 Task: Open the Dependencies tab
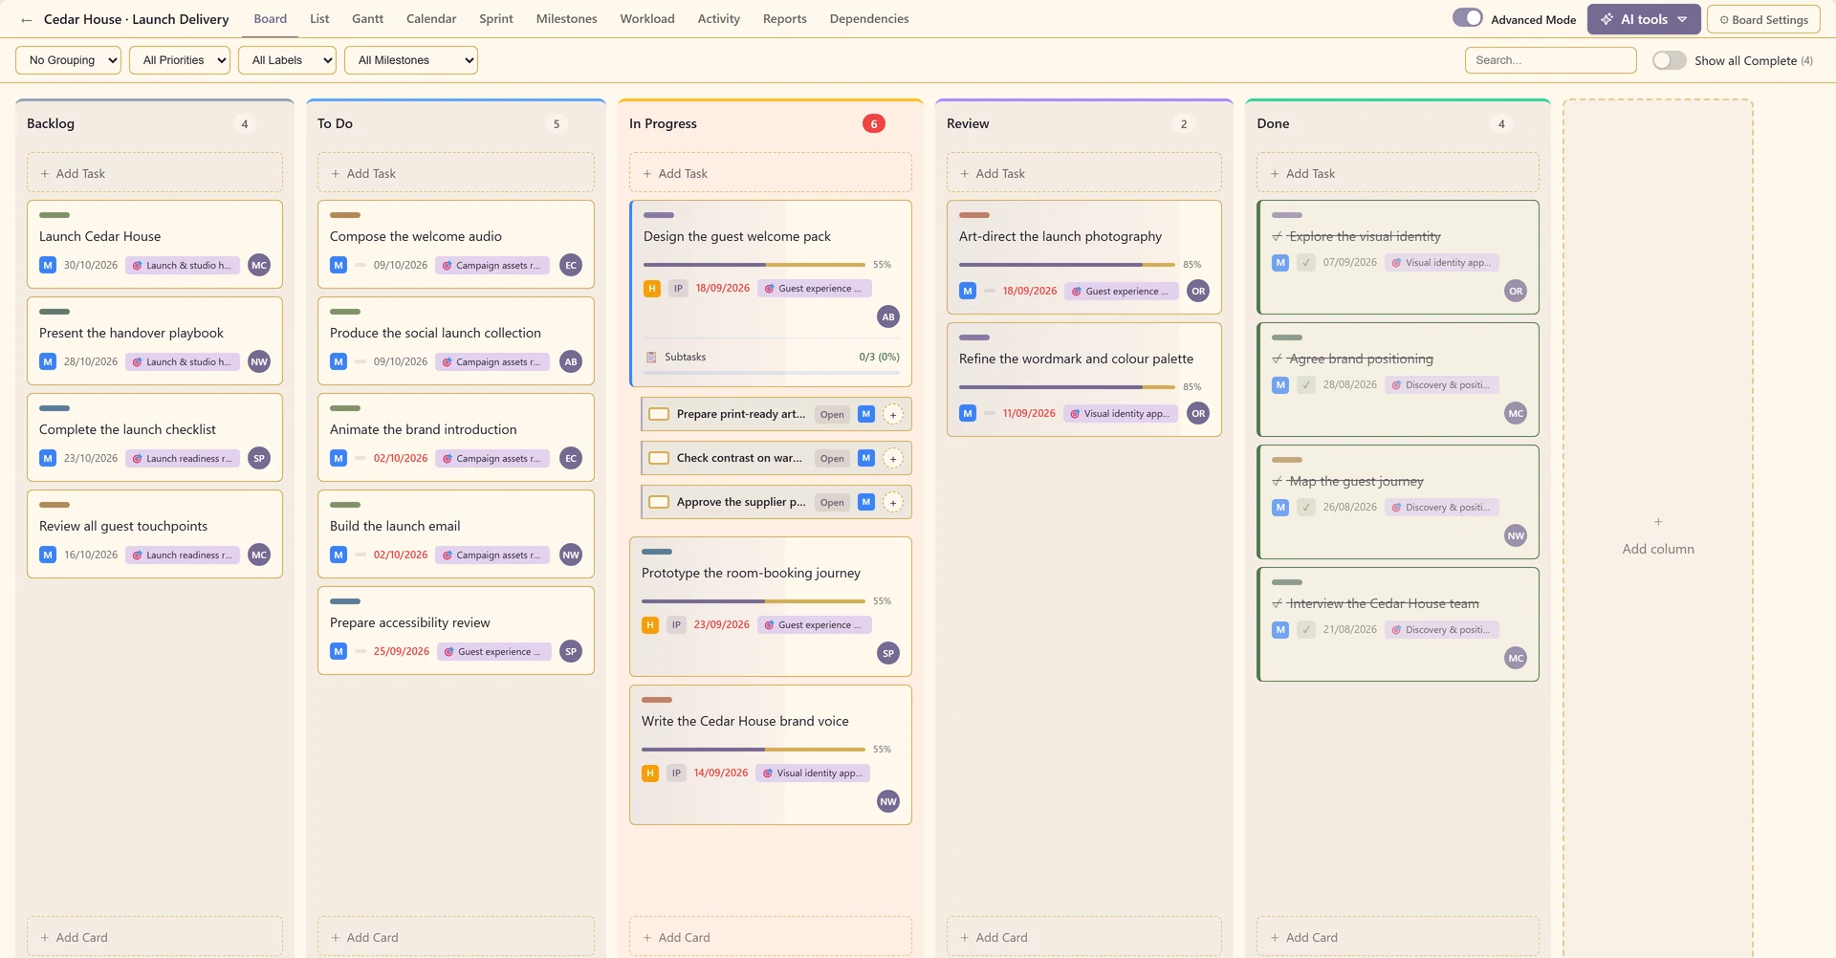pos(869,19)
